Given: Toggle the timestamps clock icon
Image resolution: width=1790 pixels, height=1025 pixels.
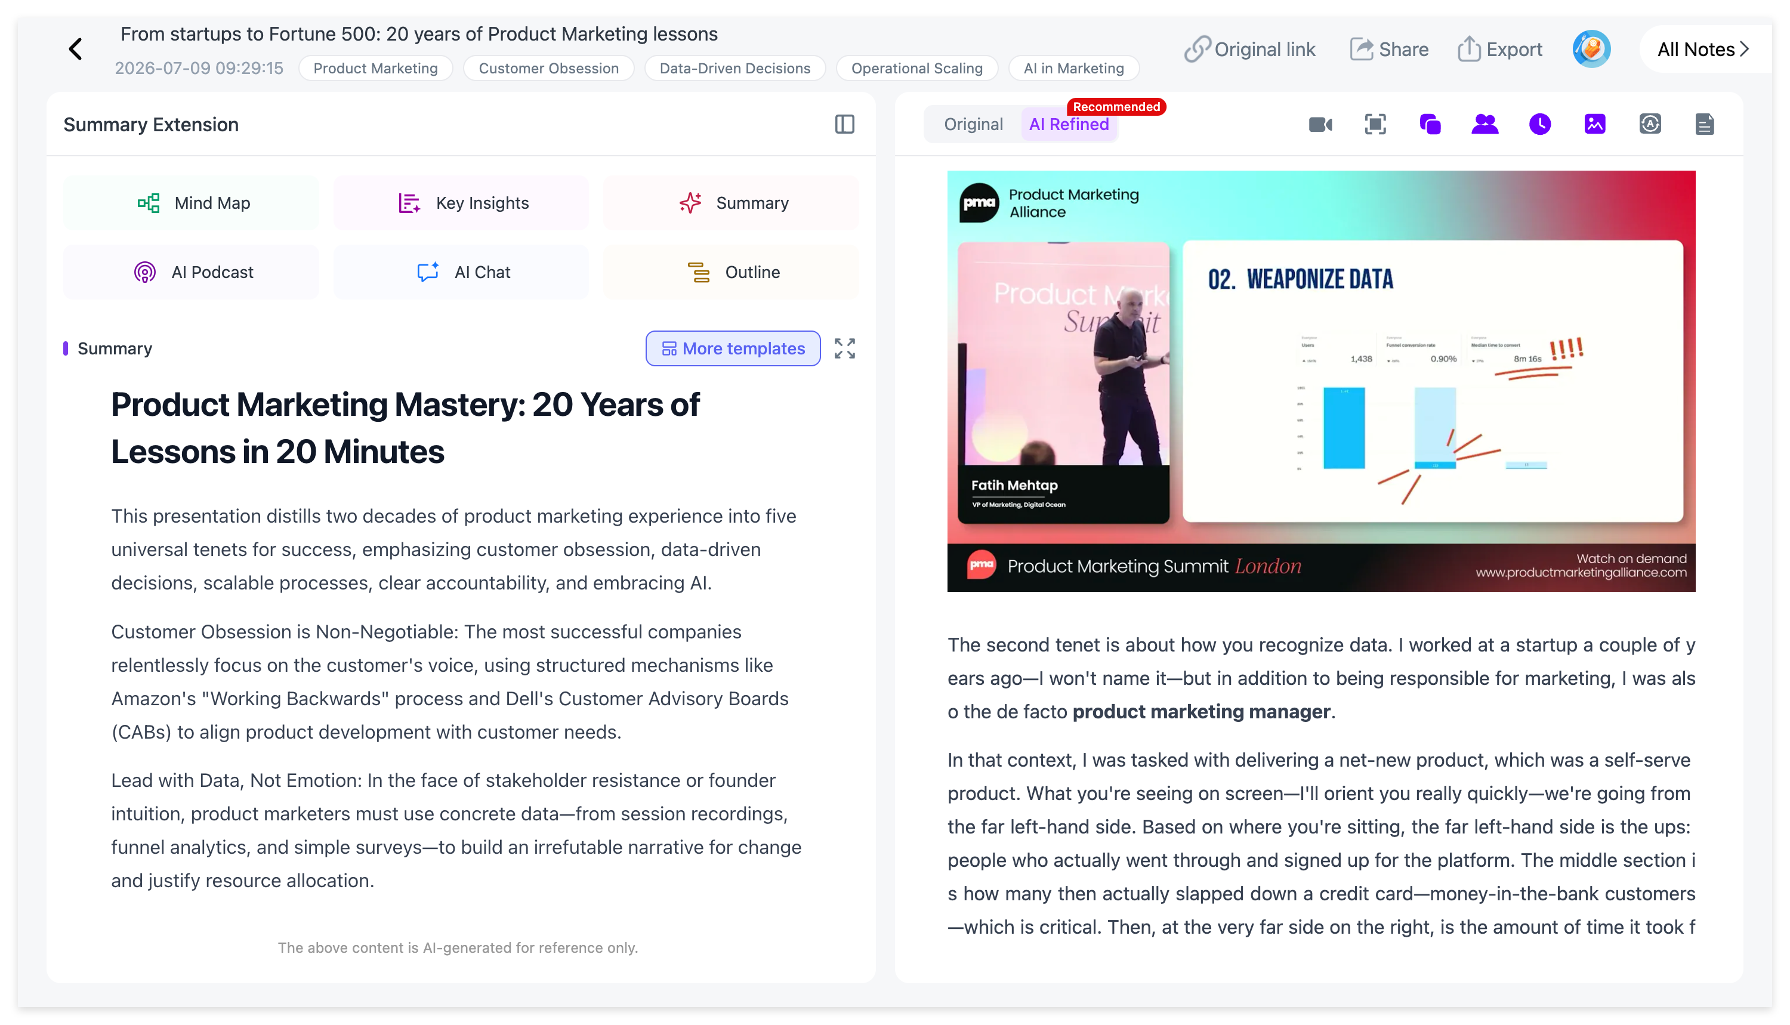Looking at the screenshot, I should pos(1539,125).
